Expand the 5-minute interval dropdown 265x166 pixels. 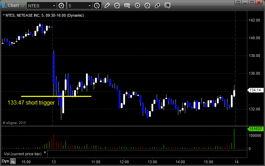coord(89,6)
